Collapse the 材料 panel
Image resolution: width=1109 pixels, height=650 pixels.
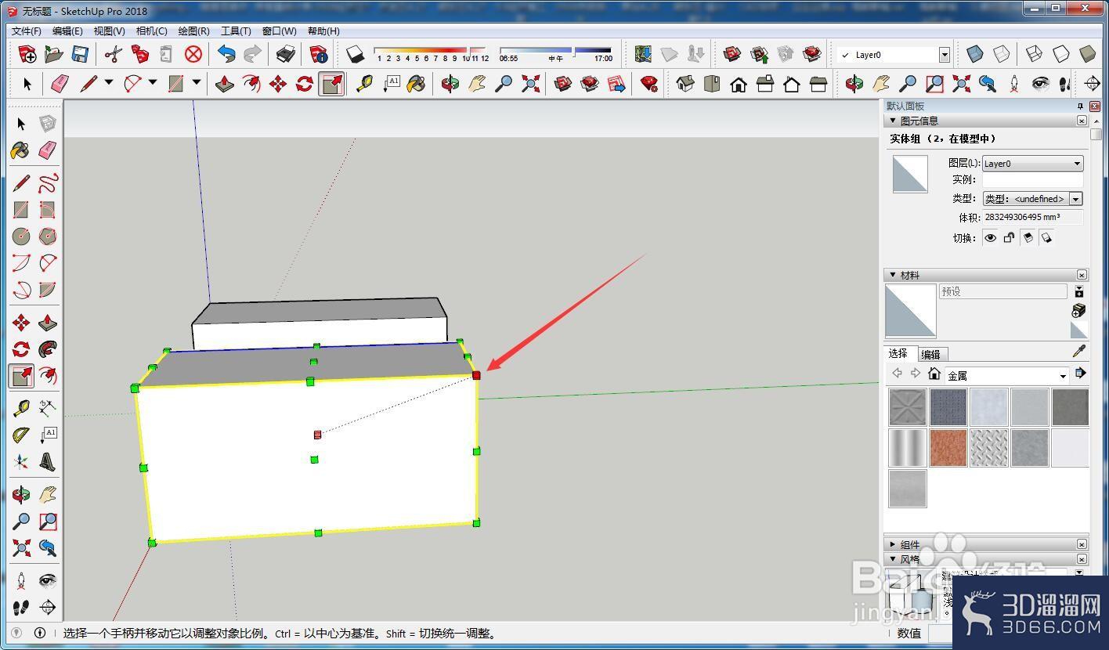pos(893,275)
